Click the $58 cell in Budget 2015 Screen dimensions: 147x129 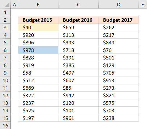[x=38, y=73]
